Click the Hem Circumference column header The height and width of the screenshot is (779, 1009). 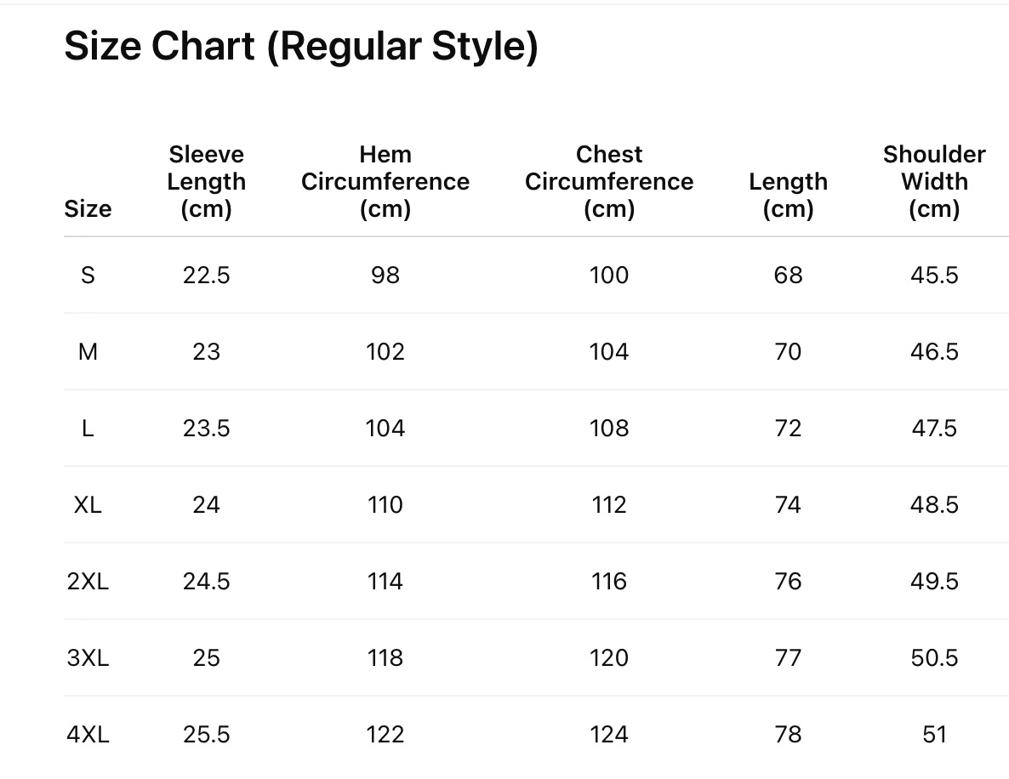385,182
